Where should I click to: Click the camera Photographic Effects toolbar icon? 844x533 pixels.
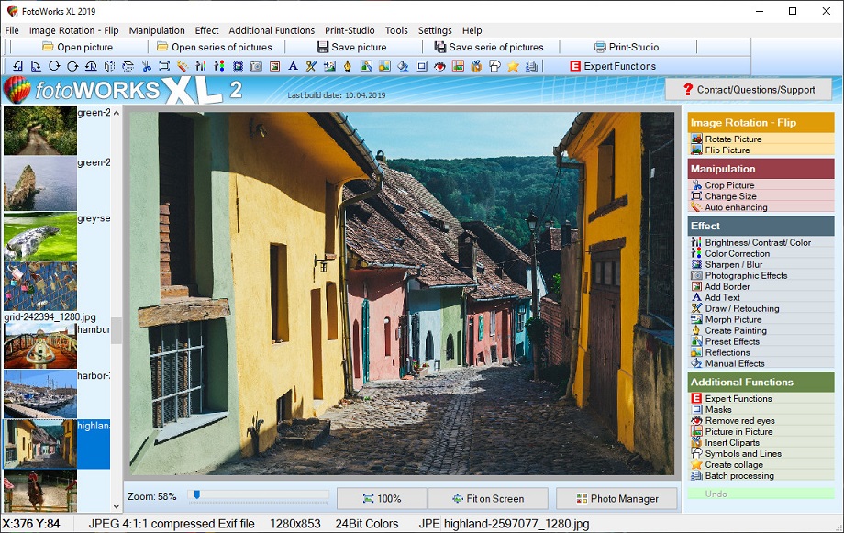point(256,66)
